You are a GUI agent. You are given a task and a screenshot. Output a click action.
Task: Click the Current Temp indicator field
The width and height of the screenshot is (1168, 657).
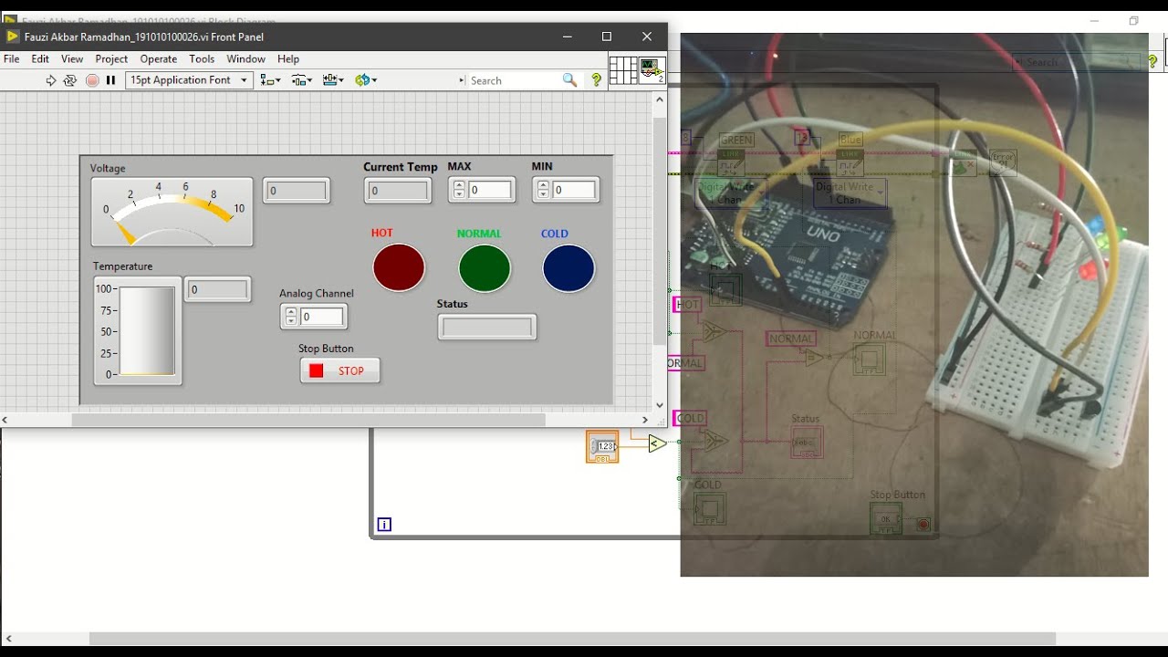[x=398, y=191]
